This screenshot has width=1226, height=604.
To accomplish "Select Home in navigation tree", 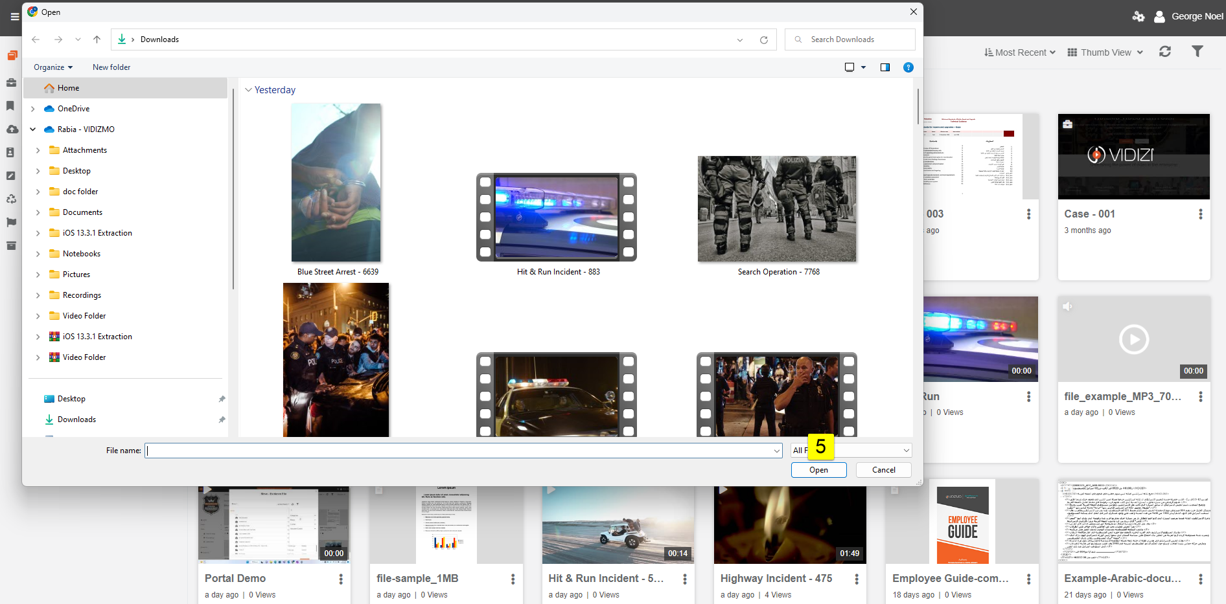I will coord(126,88).
